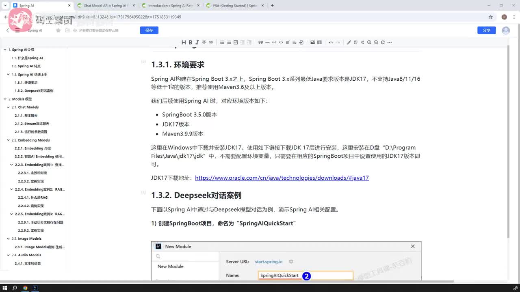Collapse the 1.3. Spring AI 快速上手 section
520x292 pixels.
click(x=8, y=74)
